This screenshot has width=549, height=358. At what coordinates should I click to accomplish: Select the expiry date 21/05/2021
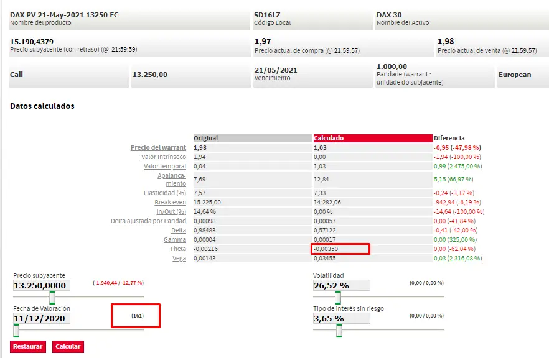[276, 70]
